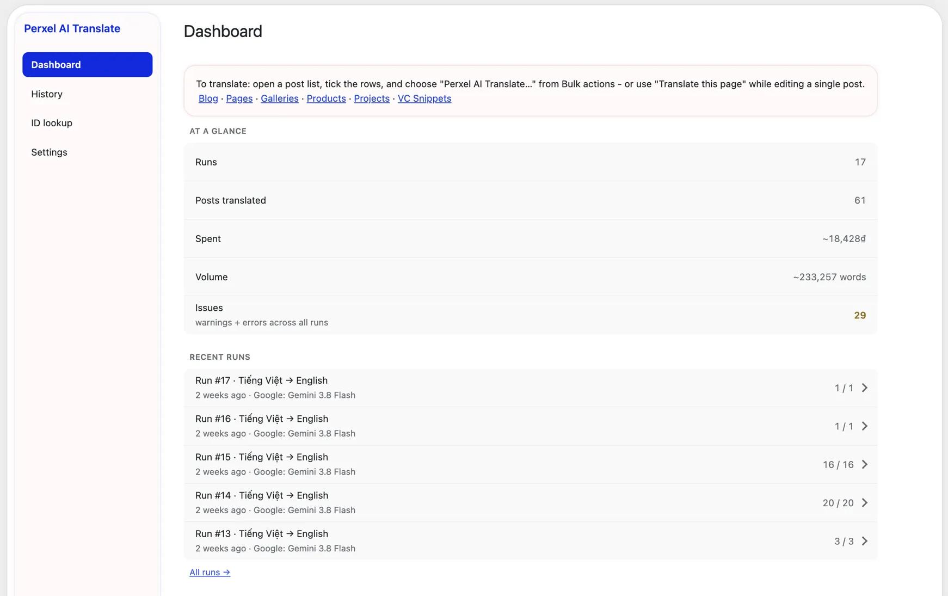Open the 'Run #14 · Tiếng Việt → English' title
Viewport: 948px width, 596px height.
click(262, 495)
